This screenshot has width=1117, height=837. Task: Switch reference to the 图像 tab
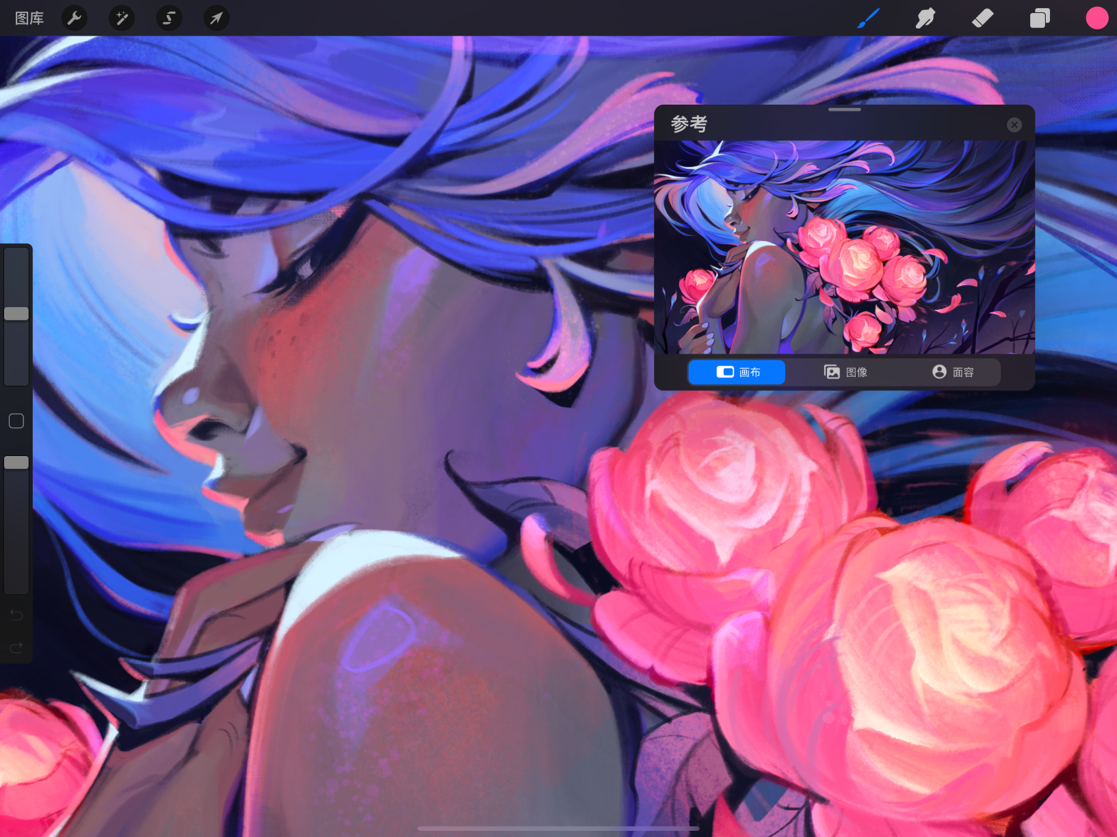pyautogui.click(x=845, y=372)
